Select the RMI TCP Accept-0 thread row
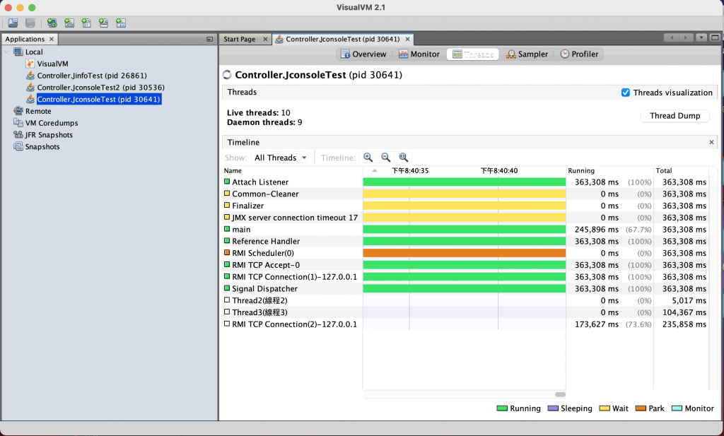The image size is (724, 436). tap(466, 265)
